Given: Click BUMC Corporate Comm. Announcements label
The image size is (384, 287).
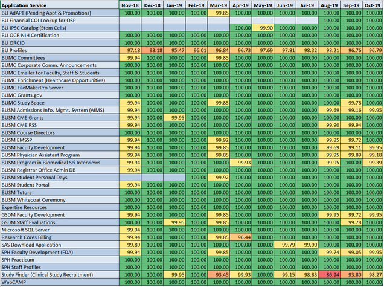Looking at the screenshot, I should (60, 65).
